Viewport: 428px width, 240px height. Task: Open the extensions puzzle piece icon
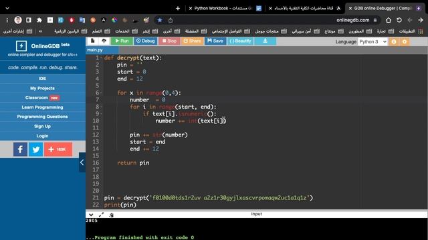pyautogui.click(x=39, y=20)
